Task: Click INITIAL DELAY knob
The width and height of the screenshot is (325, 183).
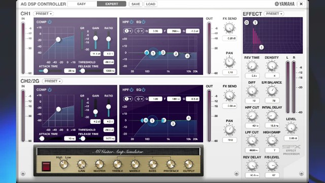Action: pos(272,116)
